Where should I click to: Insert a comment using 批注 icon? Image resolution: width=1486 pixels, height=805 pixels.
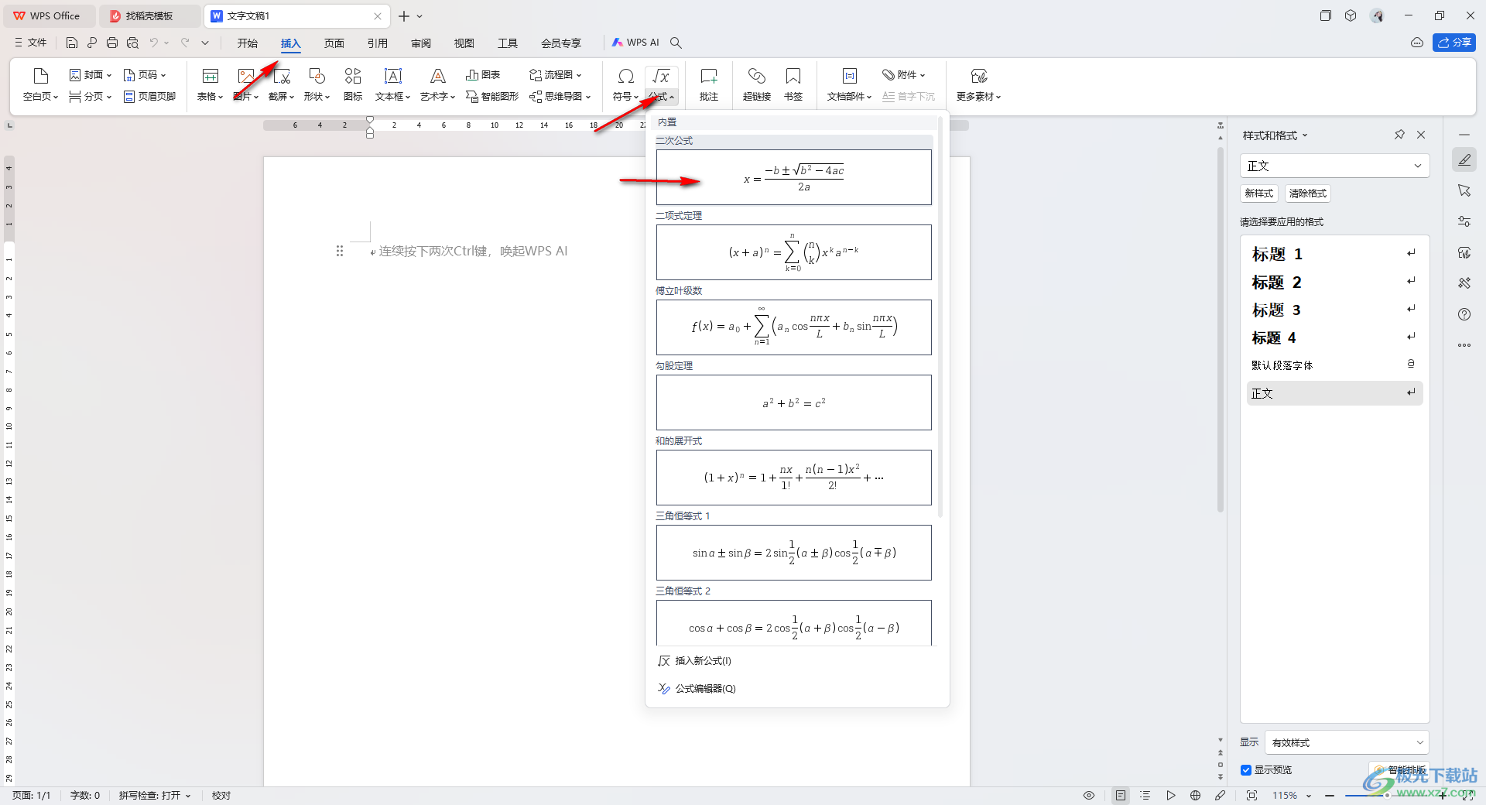click(x=708, y=77)
